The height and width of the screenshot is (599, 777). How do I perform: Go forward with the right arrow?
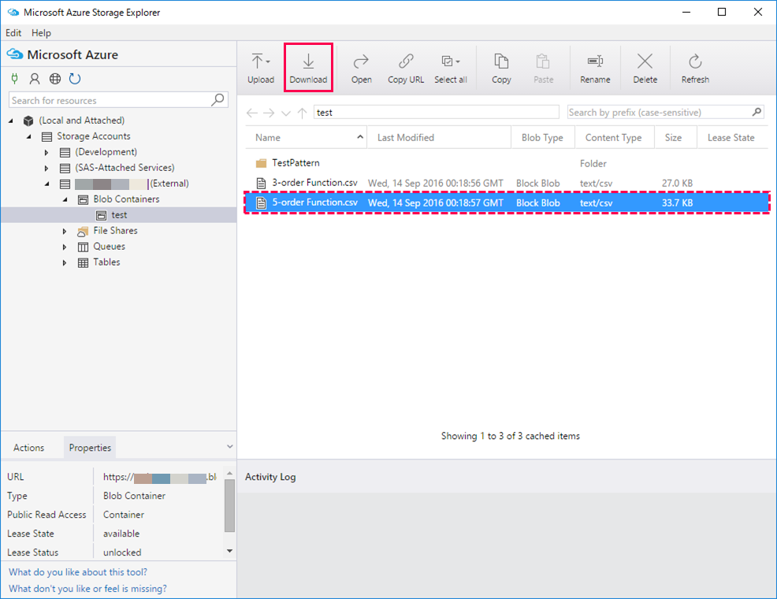pyautogui.click(x=269, y=113)
